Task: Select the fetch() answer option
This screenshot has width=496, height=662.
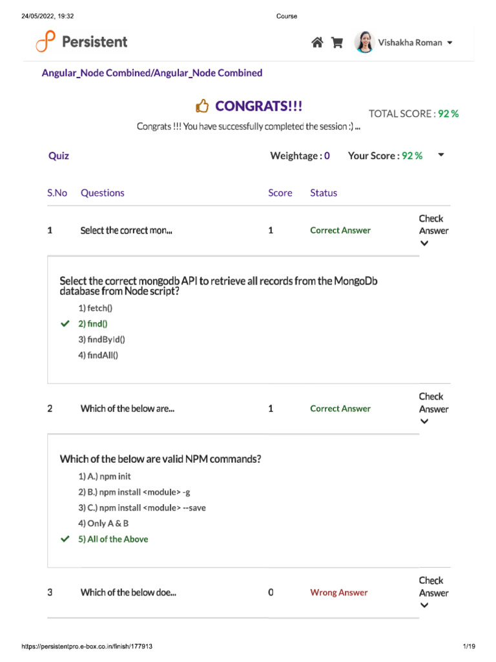Action: coord(99,308)
